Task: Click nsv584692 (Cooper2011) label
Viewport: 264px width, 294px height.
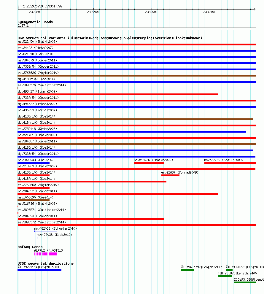Action: point(37,191)
